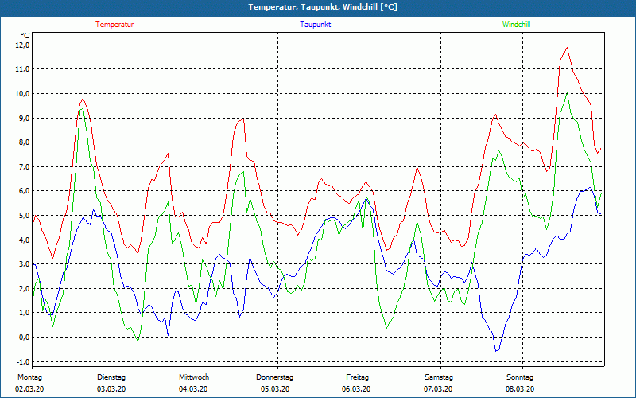Click the date 02.03.20
Screen dimensions: 636x398
[29, 389]
